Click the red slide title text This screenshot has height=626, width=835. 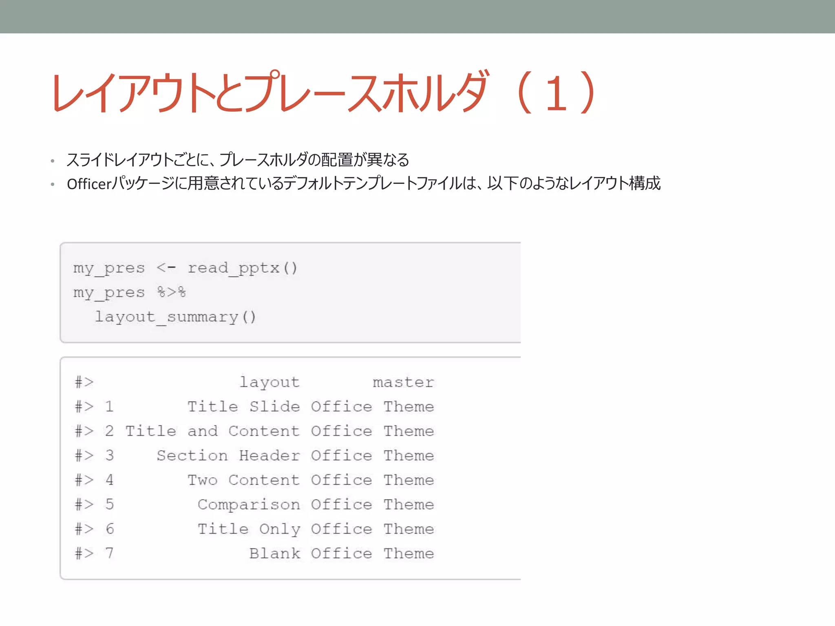click(324, 93)
